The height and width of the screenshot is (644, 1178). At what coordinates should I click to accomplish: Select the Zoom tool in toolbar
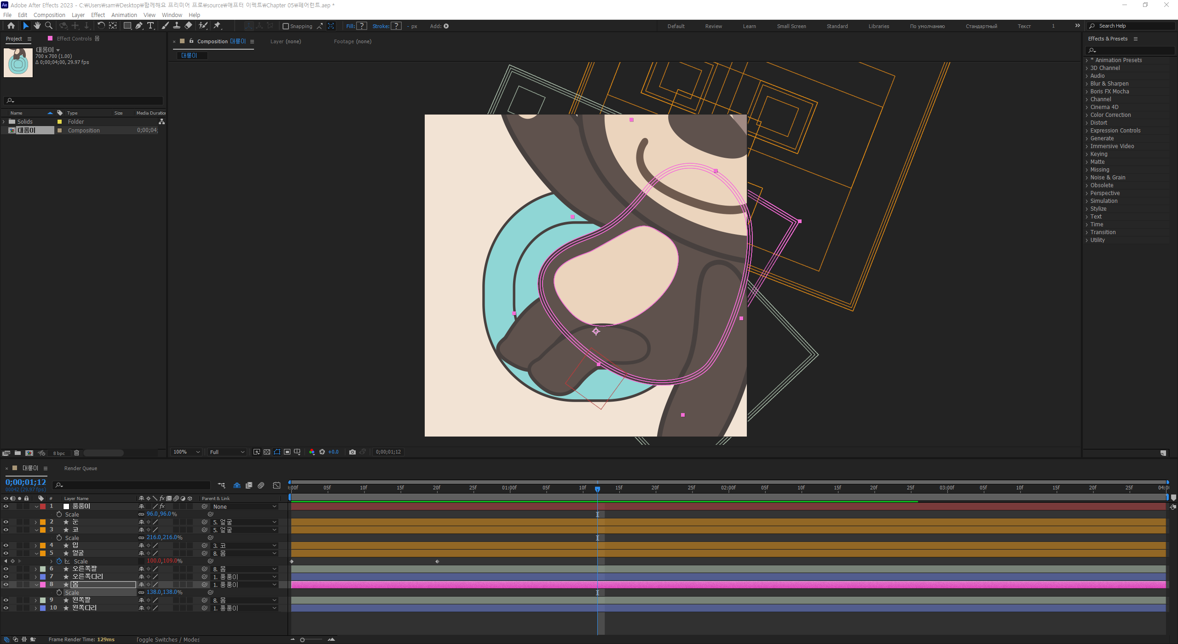click(x=49, y=26)
